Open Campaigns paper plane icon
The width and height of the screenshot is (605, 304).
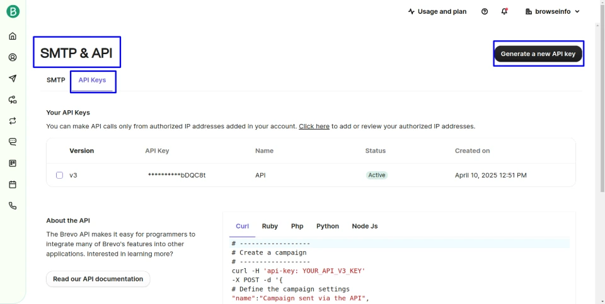(x=13, y=79)
